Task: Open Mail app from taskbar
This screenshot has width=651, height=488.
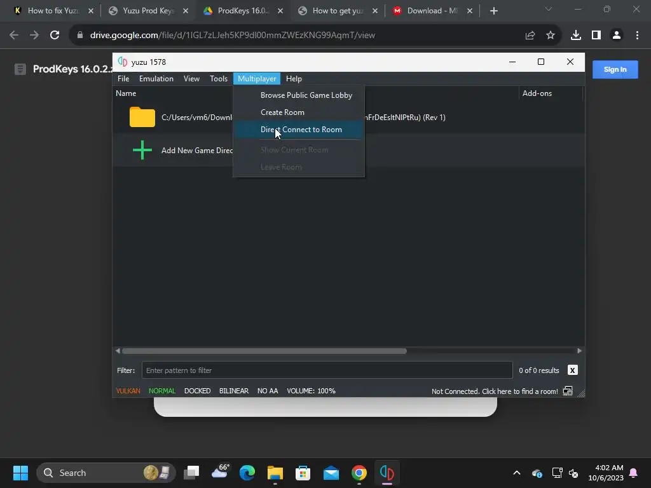Action: click(x=331, y=473)
